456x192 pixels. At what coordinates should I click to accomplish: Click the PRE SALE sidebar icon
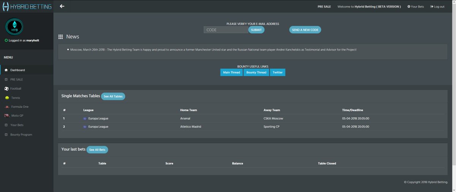click(x=6, y=79)
